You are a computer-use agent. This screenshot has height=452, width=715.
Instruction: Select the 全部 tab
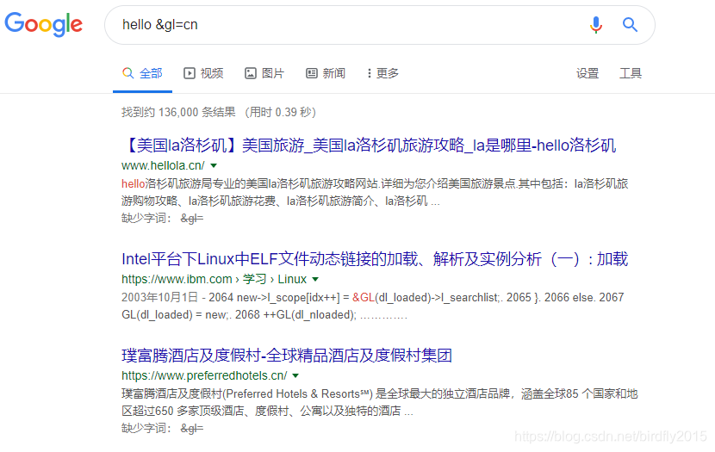(142, 73)
